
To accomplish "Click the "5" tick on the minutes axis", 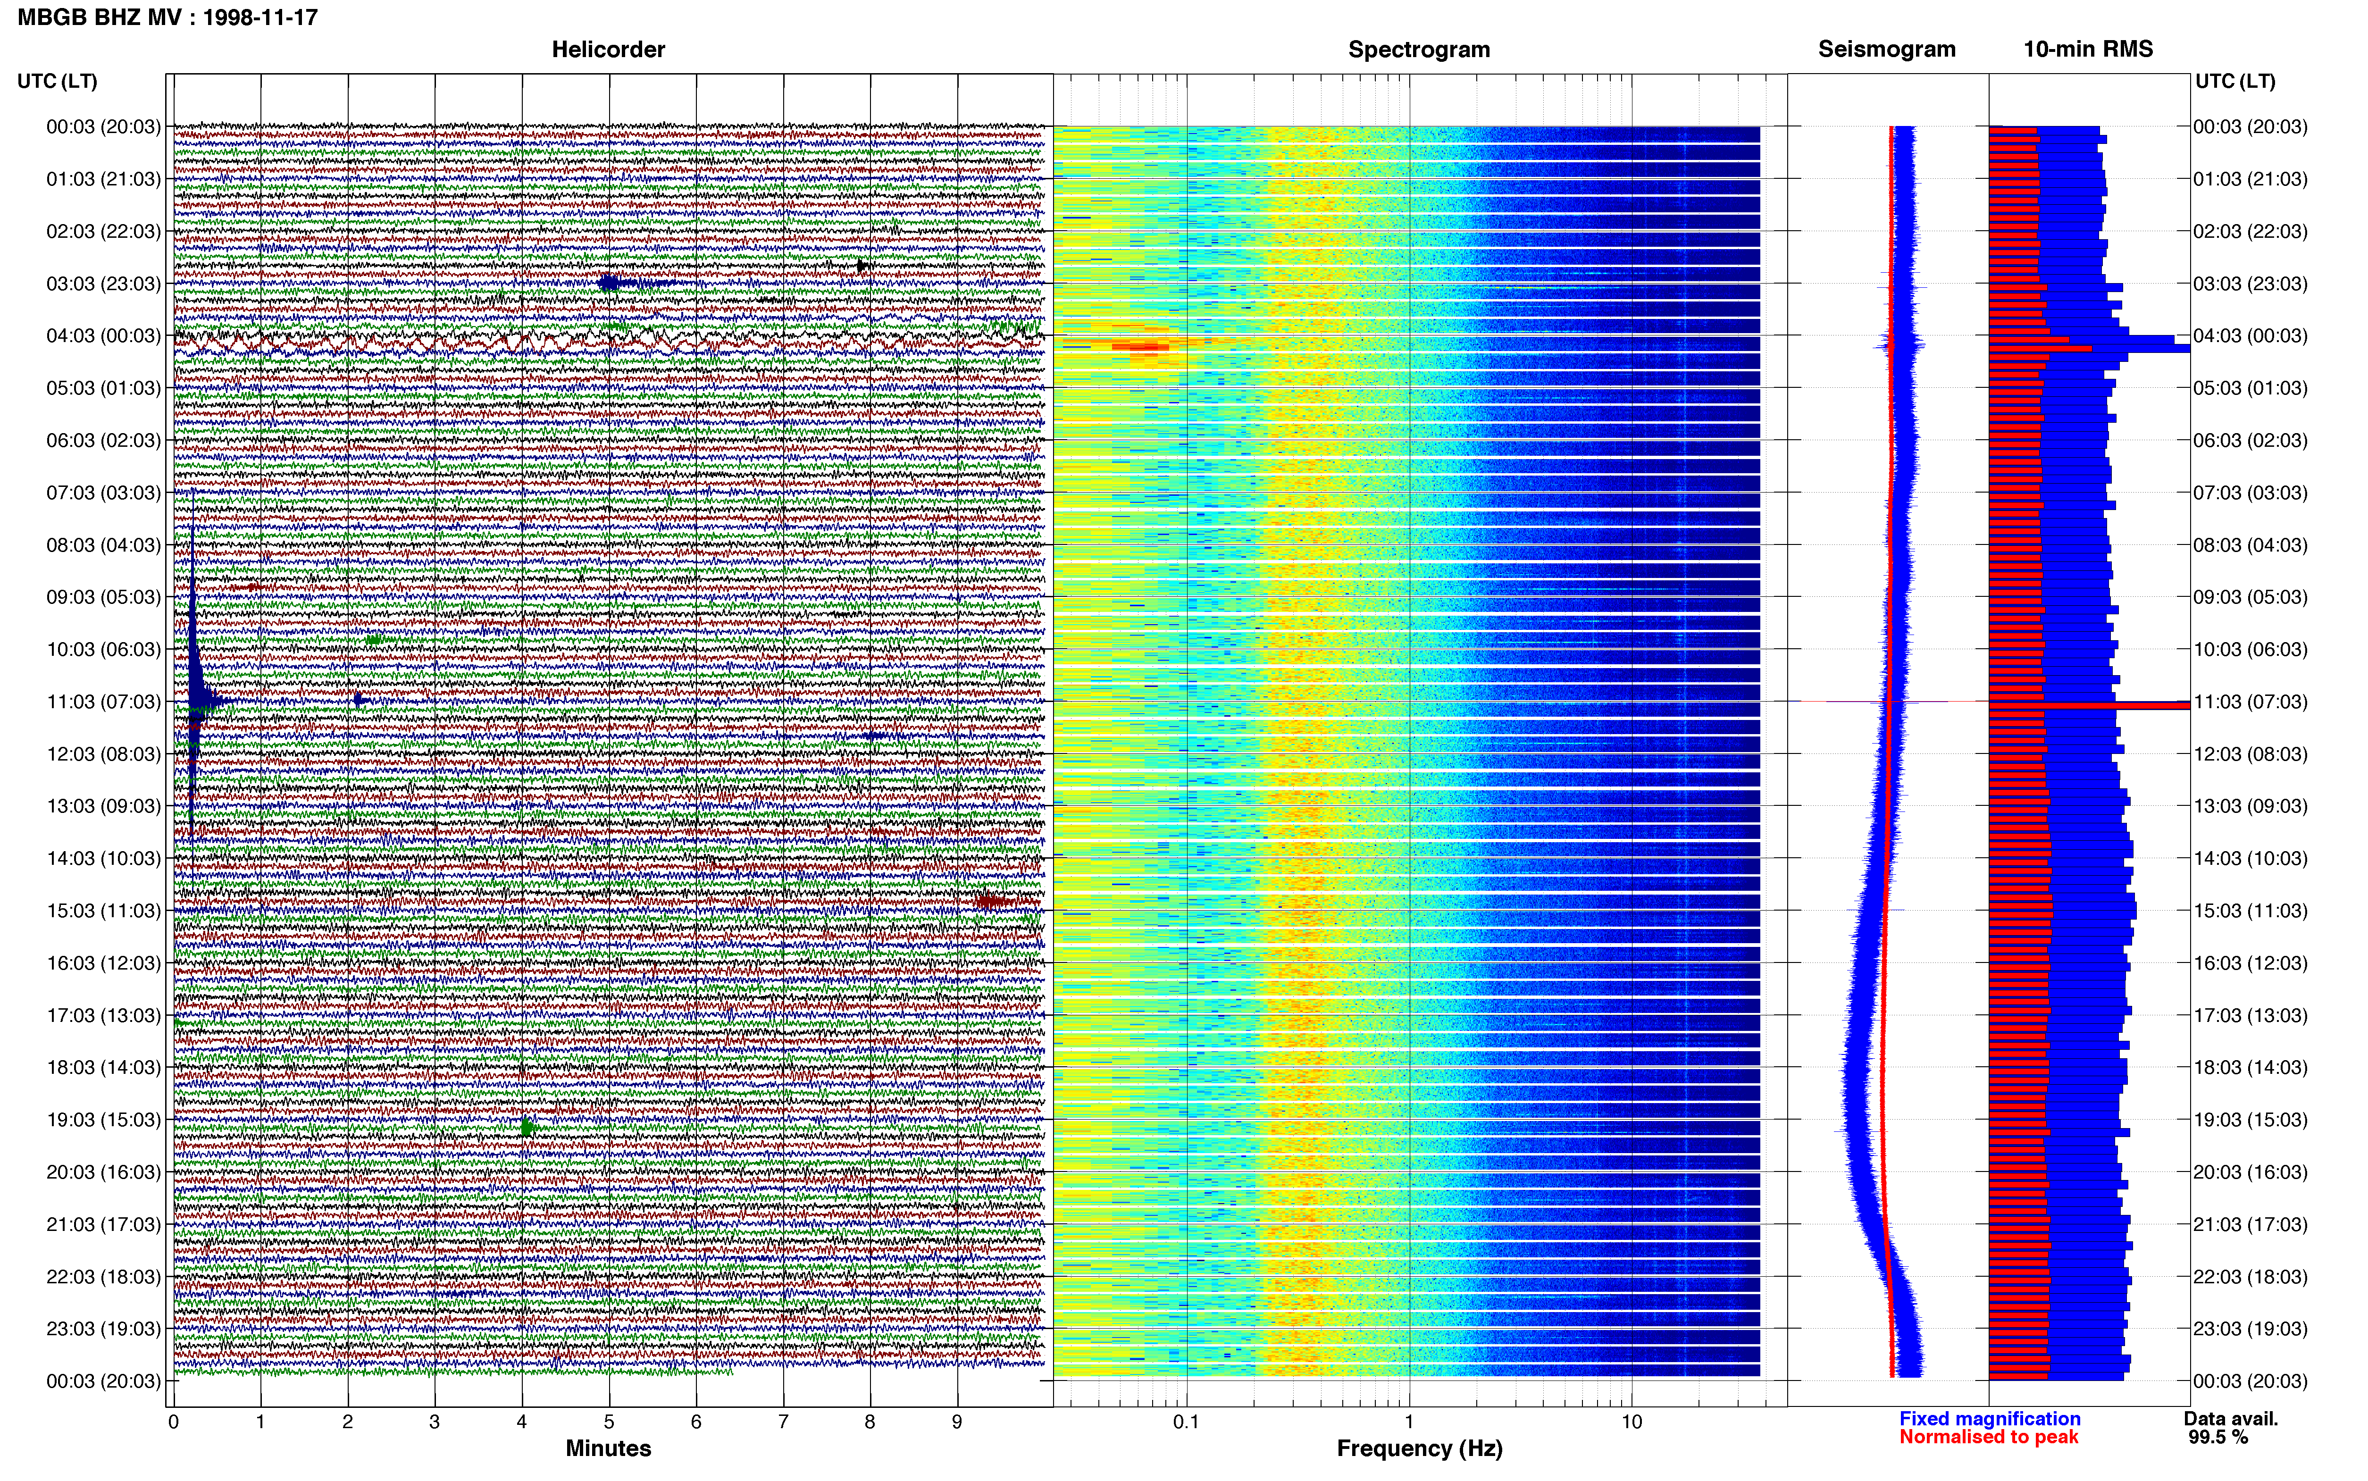I will 609,1422.
